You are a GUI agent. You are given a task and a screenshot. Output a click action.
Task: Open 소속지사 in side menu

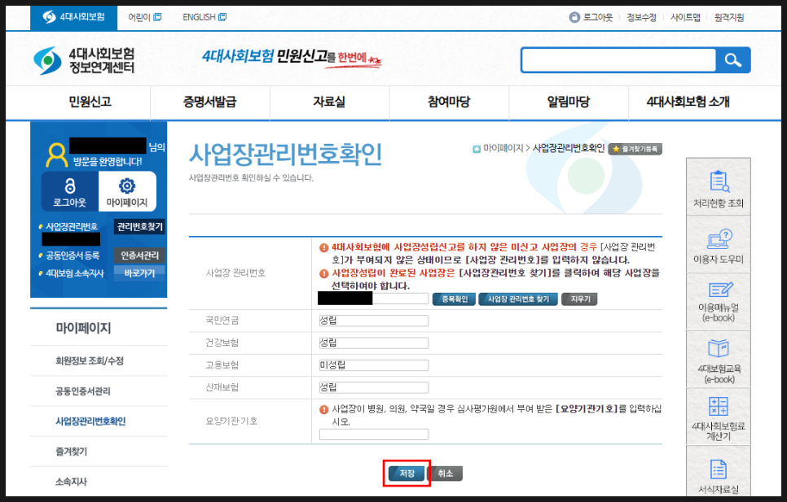[x=71, y=482]
